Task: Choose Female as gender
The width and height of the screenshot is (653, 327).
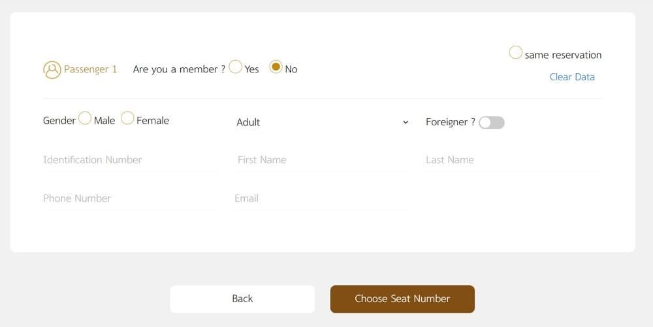Action: 127,117
